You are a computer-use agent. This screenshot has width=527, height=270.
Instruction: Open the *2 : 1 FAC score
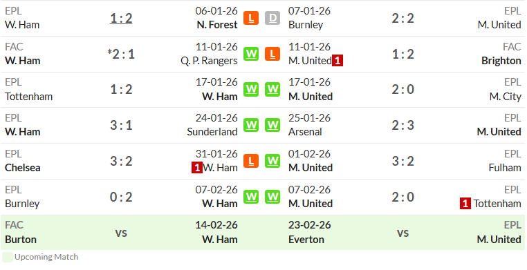click(121, 54)
